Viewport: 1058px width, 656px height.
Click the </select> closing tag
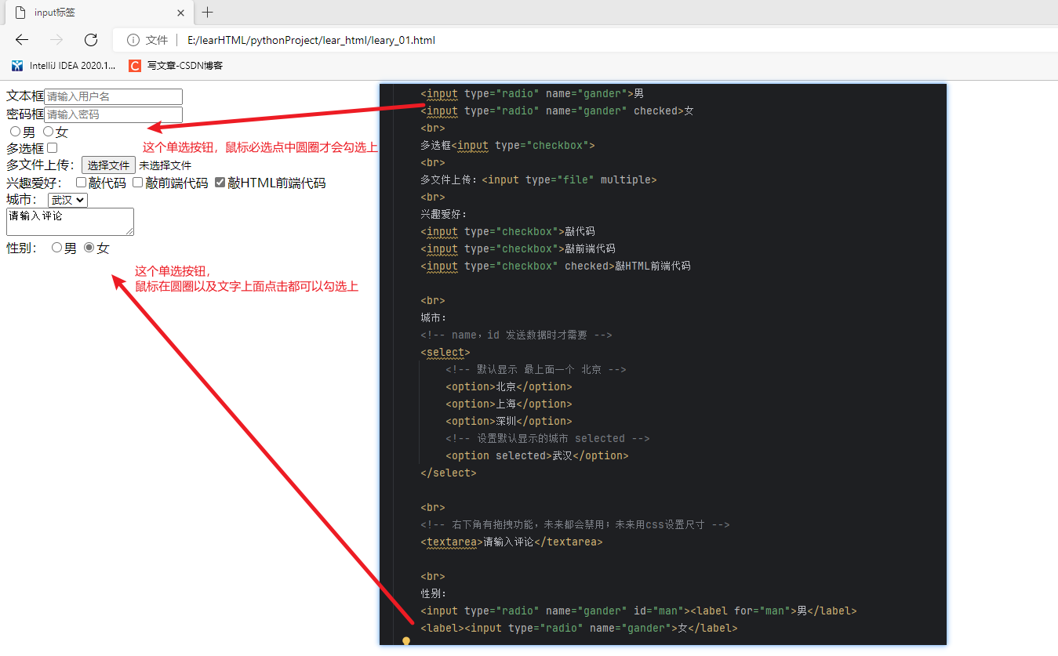(449, 473)
